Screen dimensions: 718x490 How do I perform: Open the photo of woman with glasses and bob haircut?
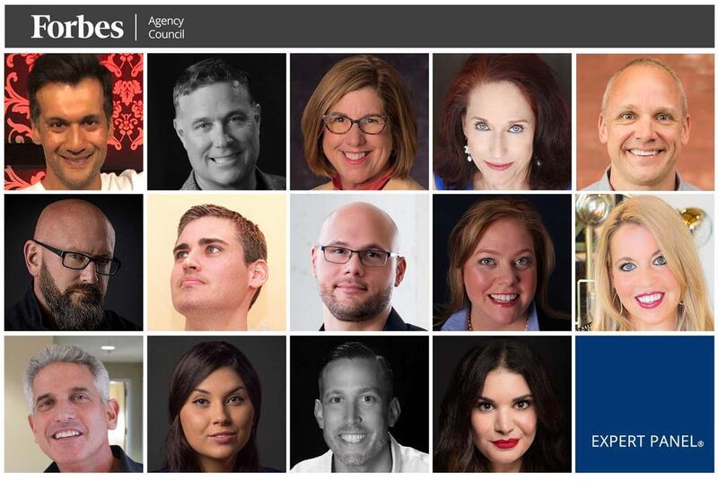tap(360, 122)
